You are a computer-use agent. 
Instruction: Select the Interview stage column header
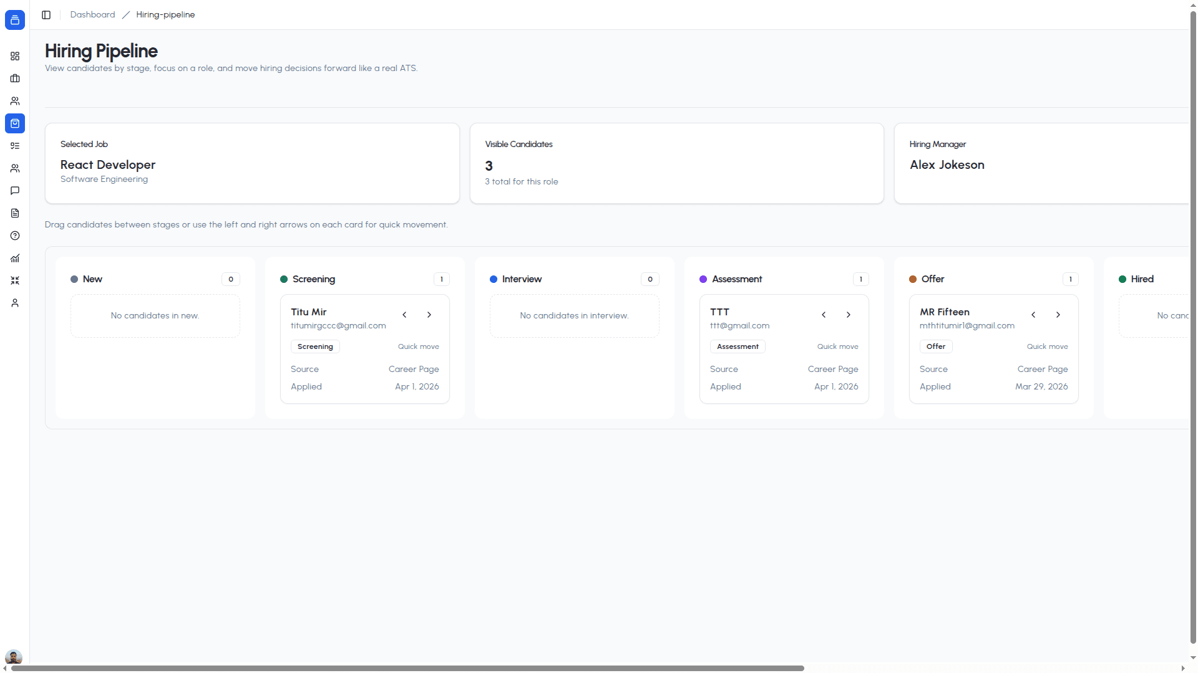522,279
